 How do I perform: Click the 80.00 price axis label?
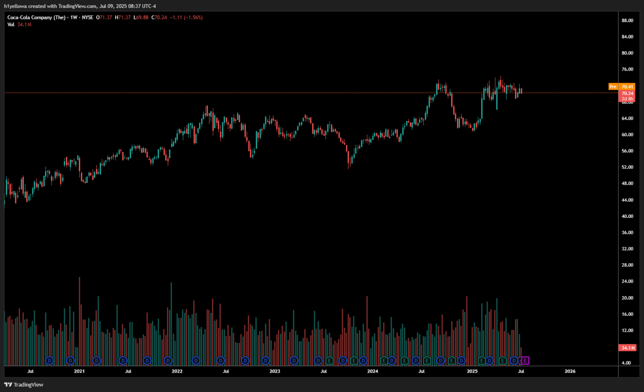click(x=627, y=53)
